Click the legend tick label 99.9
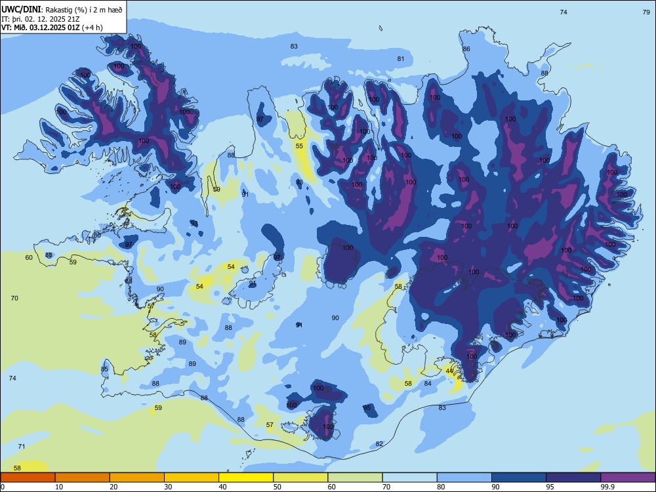The height and width of the screenshot is (492, 656). pos(607,487)
